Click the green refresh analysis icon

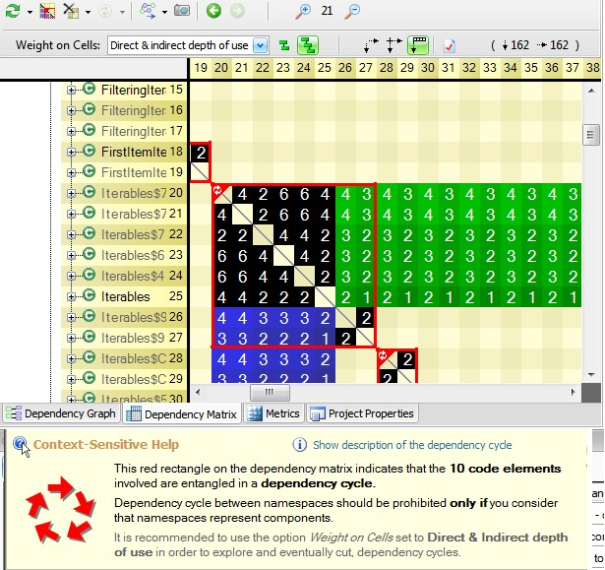(11, 11)
